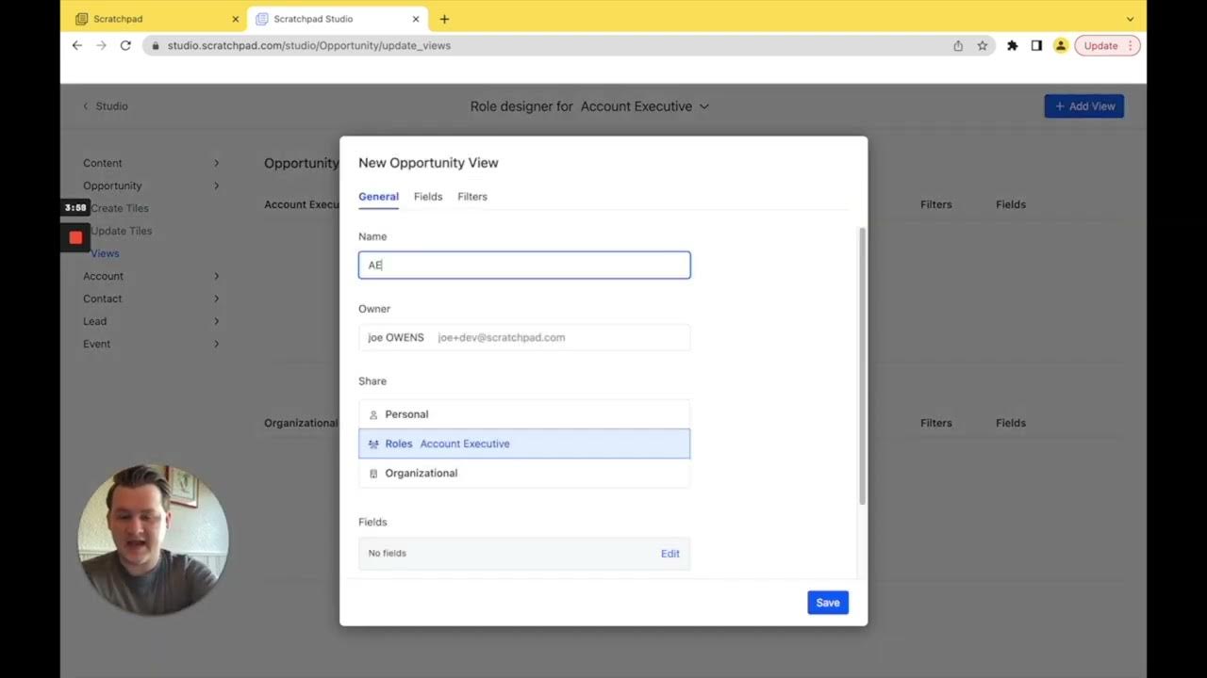Viewport: 1207px width, 678px height.
Task: Click the browser back arrow
Action: click(x=77, y=45)
